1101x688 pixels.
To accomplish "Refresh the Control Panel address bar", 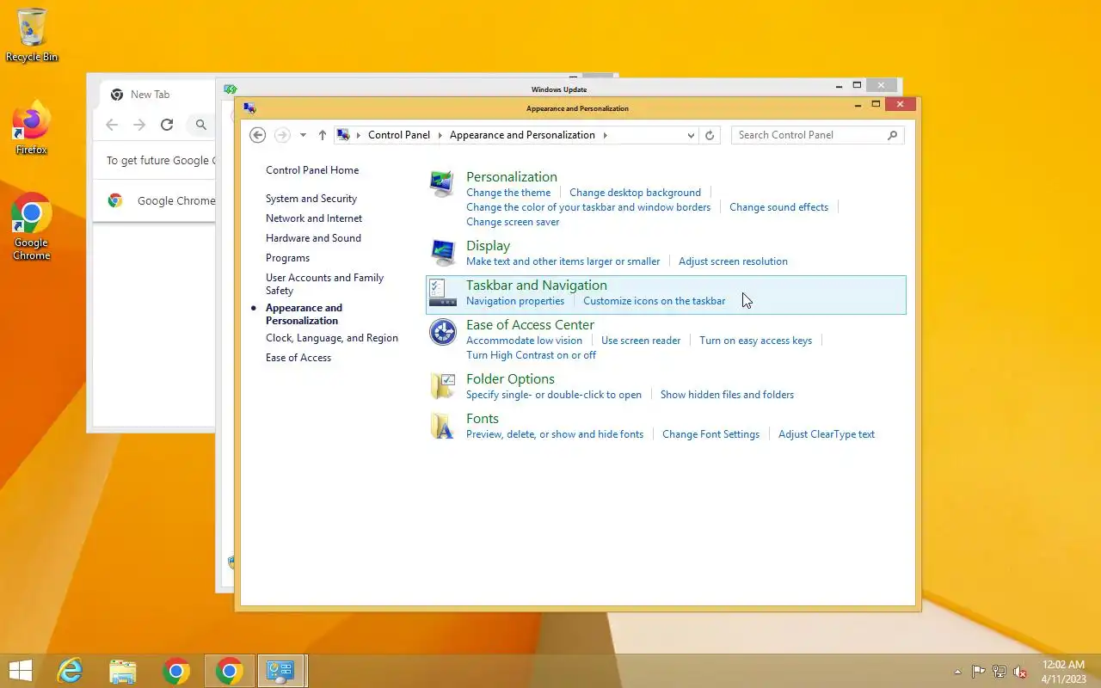I will click(x=710, y=135).
